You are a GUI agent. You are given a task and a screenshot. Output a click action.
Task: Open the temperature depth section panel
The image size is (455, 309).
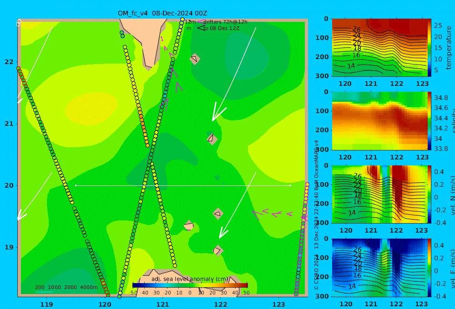[x=379, y=48]
